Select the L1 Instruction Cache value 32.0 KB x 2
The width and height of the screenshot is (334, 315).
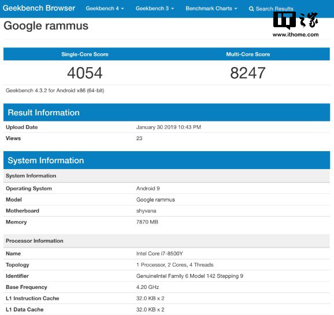pyautogui.click(x=150, y=298)
